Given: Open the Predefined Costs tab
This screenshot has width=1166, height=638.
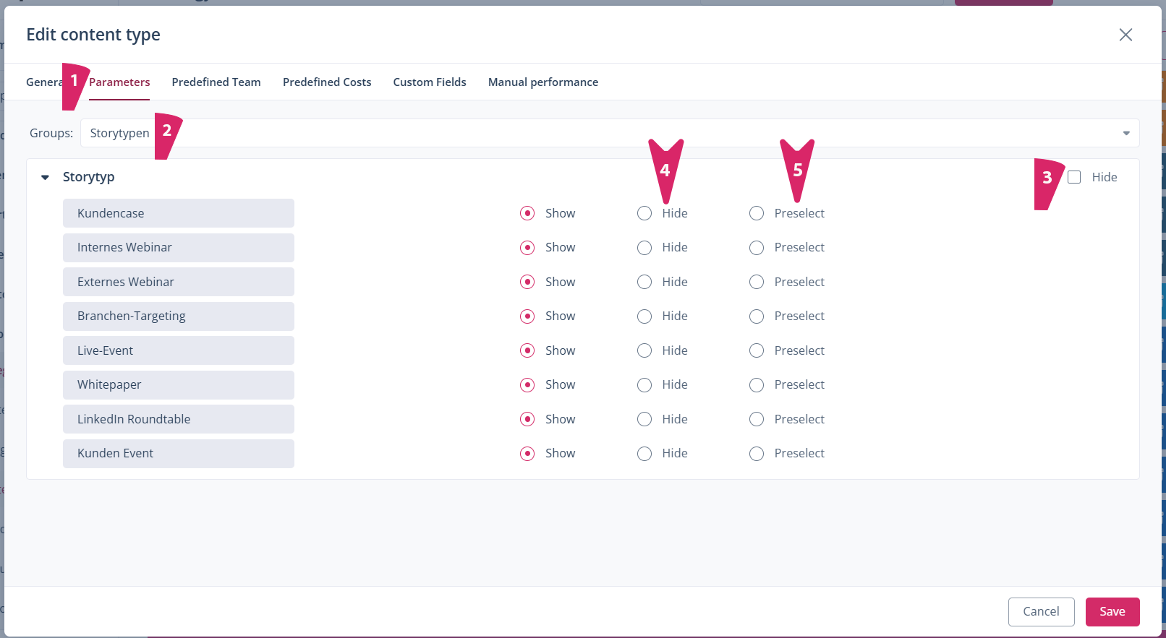Looking at the screenshot, I should point(327,82).
